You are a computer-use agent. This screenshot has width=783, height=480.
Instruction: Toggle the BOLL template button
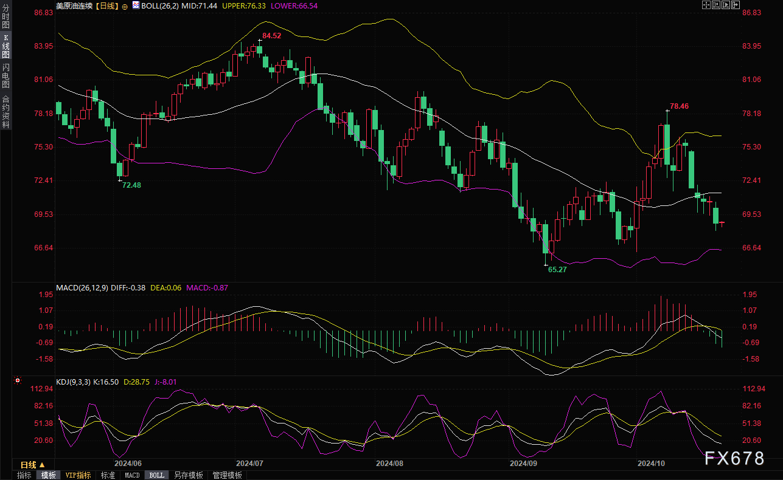[x=156, y=475]
